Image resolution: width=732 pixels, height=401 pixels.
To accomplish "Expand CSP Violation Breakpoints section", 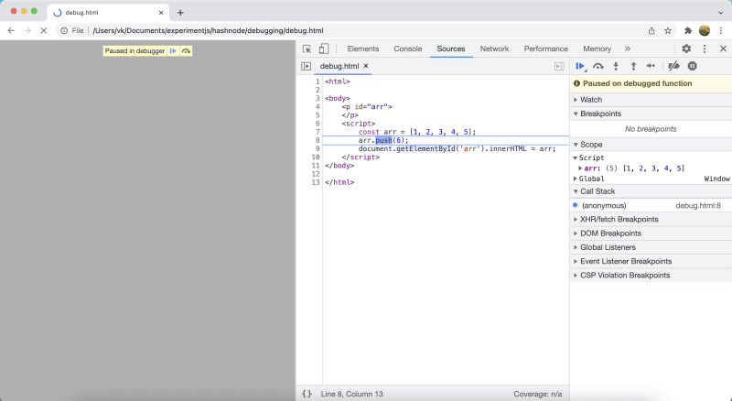I will pos(651,276).
